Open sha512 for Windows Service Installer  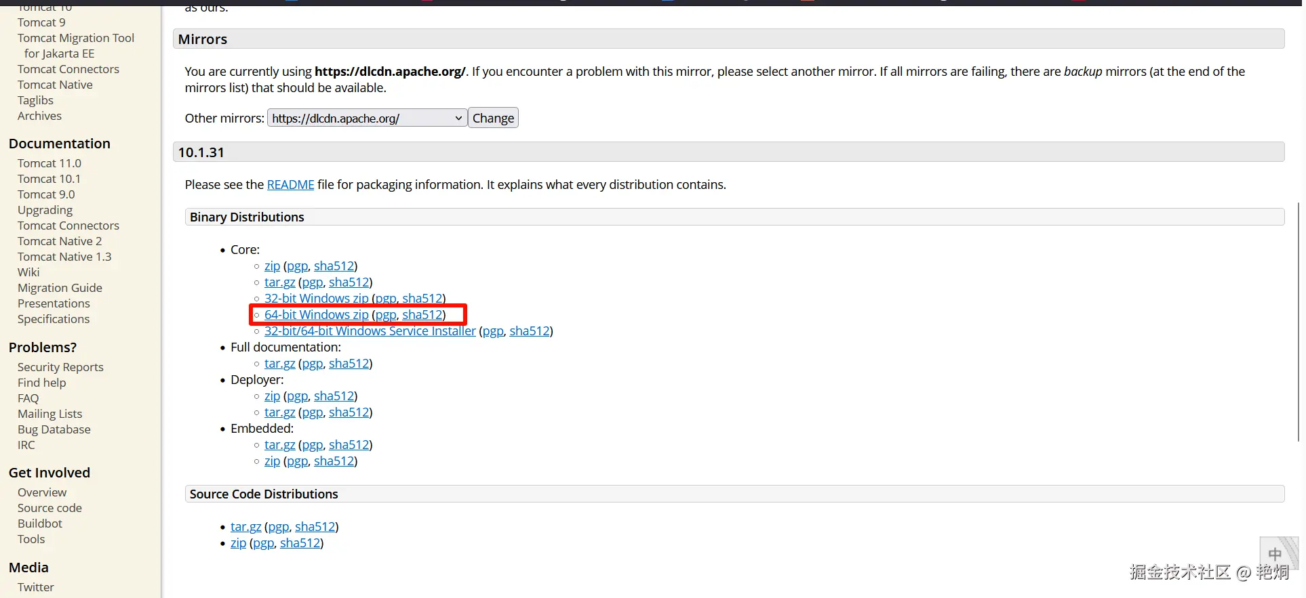(530, 331)
